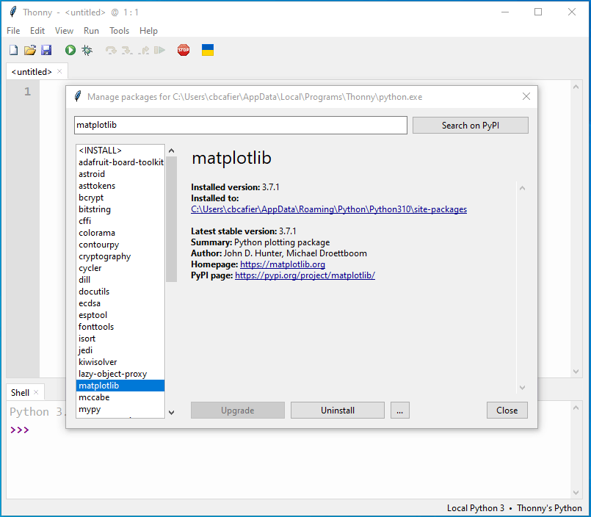Run current script with green play icon
This screenshot has width=591, height=517.
[70, 50]
